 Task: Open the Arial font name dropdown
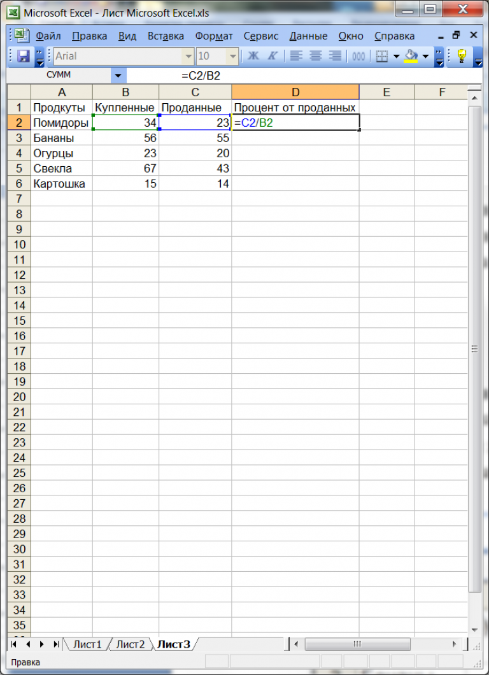(188, 57)
